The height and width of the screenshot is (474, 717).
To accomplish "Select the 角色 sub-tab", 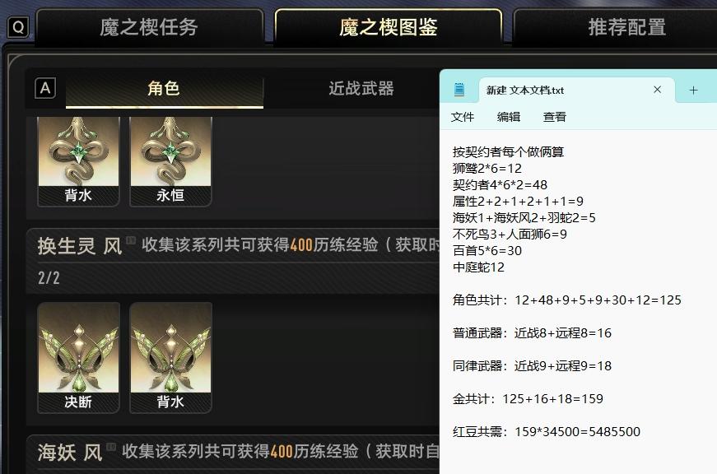I will (164, 88).
